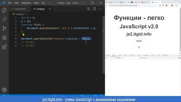Open the Manage gear in activity bar
Screen dimensions: 181x102
click(4, 90)
